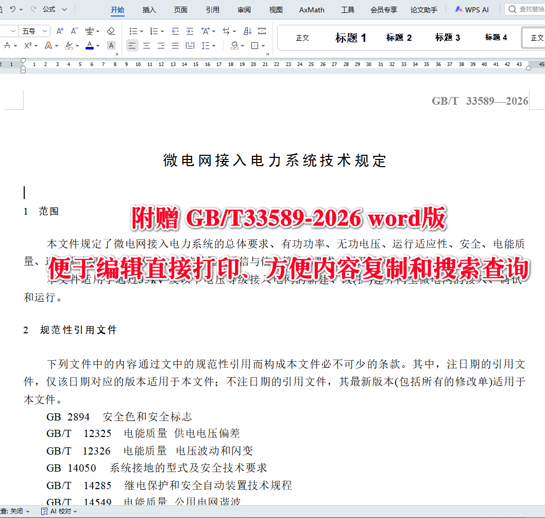Viewport: 545px width, 518px height.
Task: Open bullet list style dropdown arrow
Action: pos(142,31)
